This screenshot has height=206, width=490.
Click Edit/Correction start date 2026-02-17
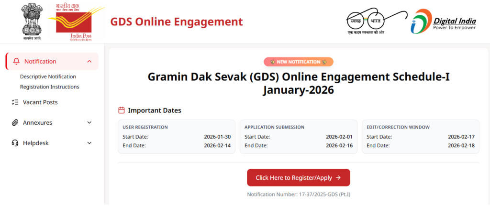coord(461,137)
